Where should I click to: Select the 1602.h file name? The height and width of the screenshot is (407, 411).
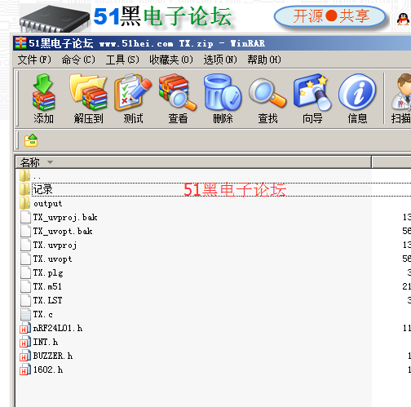coord(48,369)
